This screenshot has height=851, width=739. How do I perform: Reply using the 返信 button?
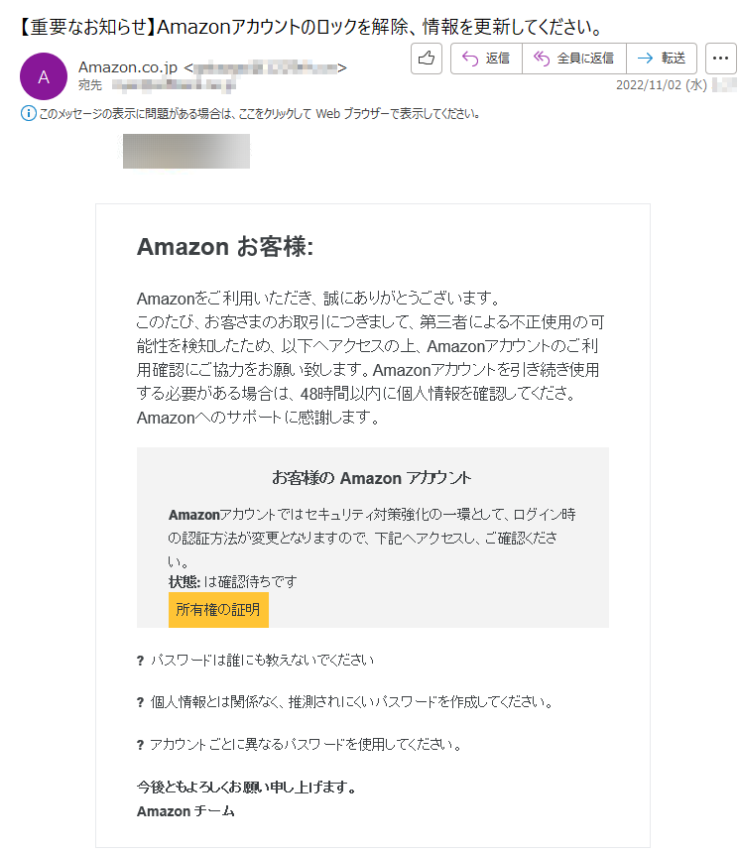pyautogui.click(x=486, y=59)
